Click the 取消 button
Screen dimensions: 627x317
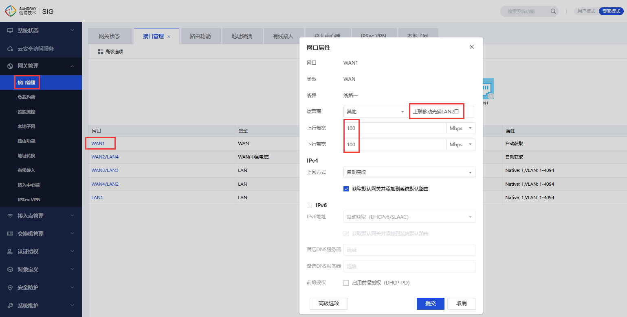coord(462,304)
